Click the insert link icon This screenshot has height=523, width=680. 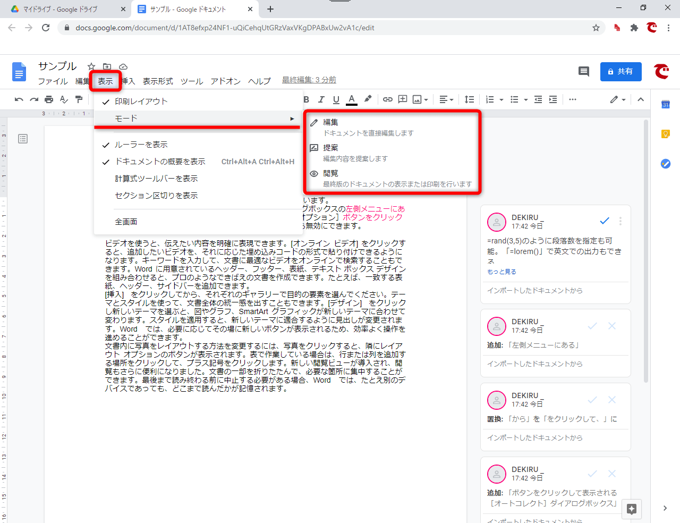tap(388, 99)
